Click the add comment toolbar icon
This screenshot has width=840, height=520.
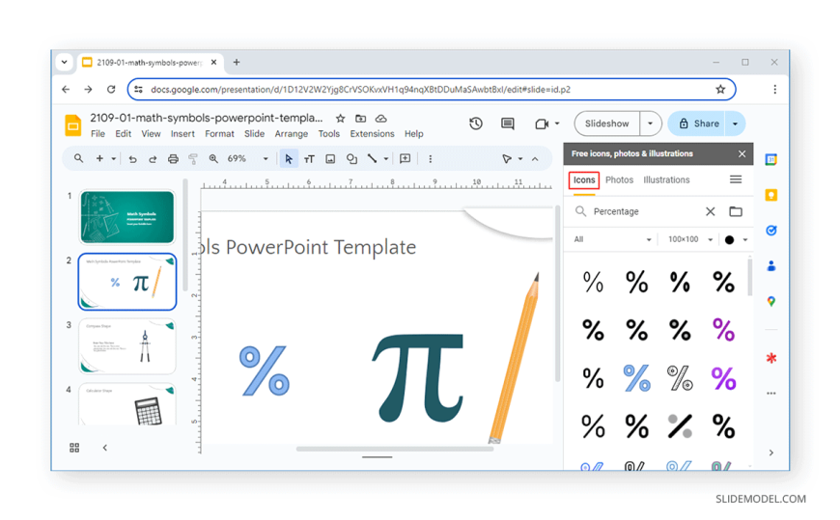405,158
